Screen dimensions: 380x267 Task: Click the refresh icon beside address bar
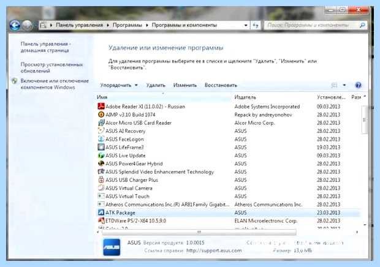[x=256, y=25]
